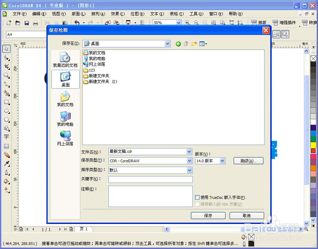Viewport: 318px width, 249px height.
Task: Select the Shape edit tool
Action: point(6,58)
